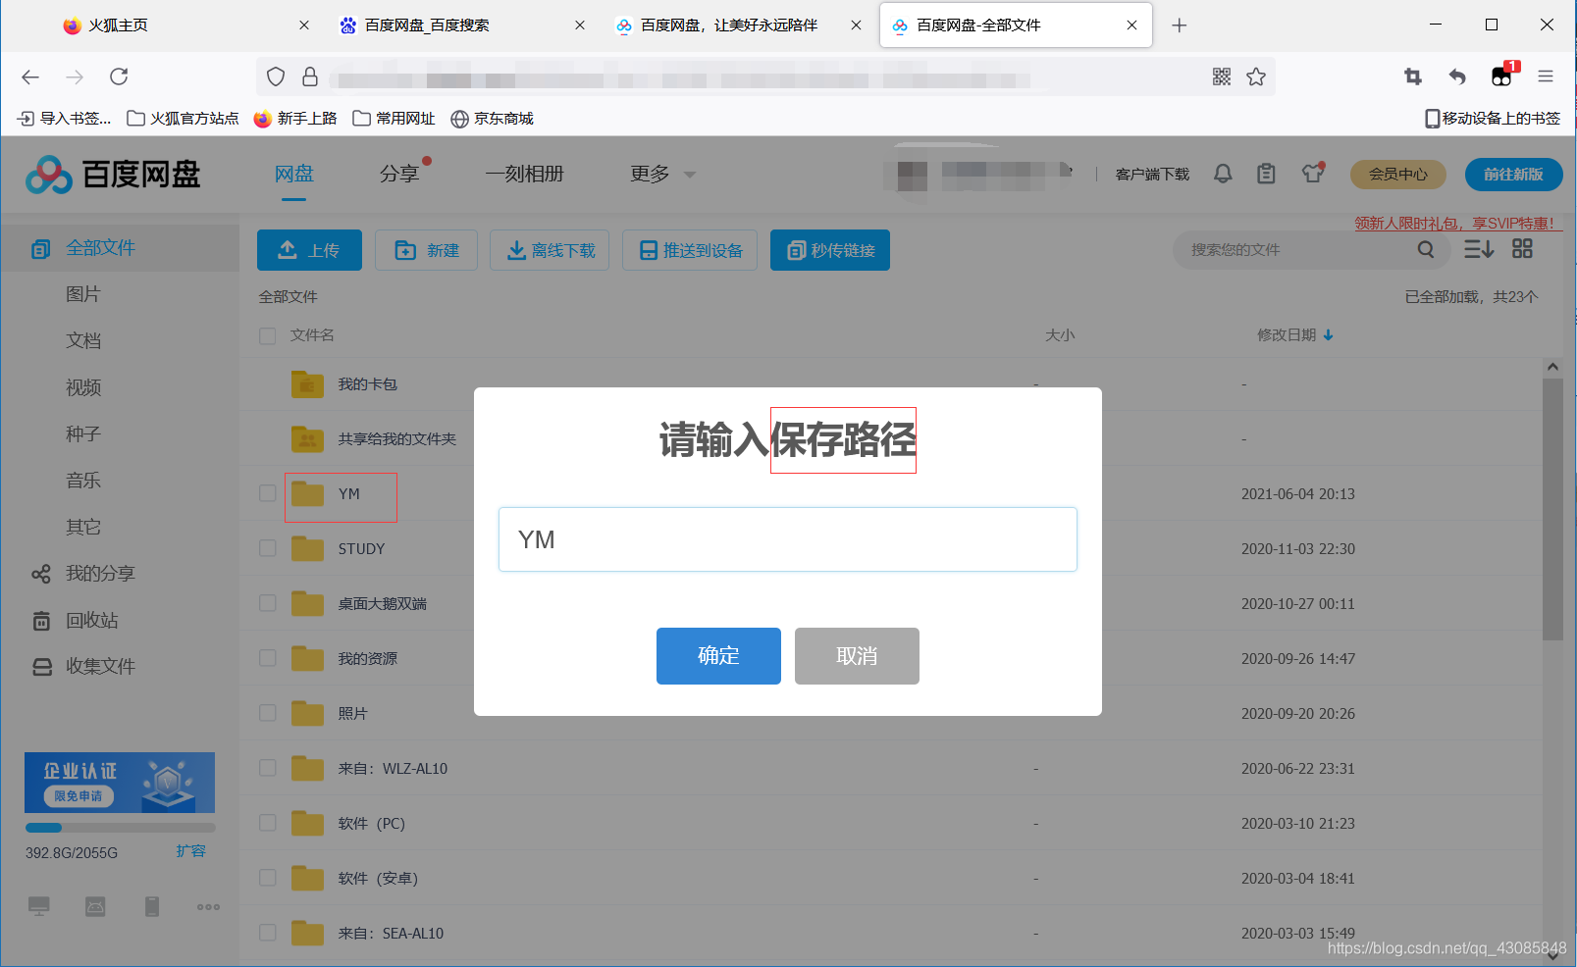Image resolution: width=1577 pixels, height=967 pixels.
Task: Click 取消 to cancel the dialog
Action: (857, 656)
